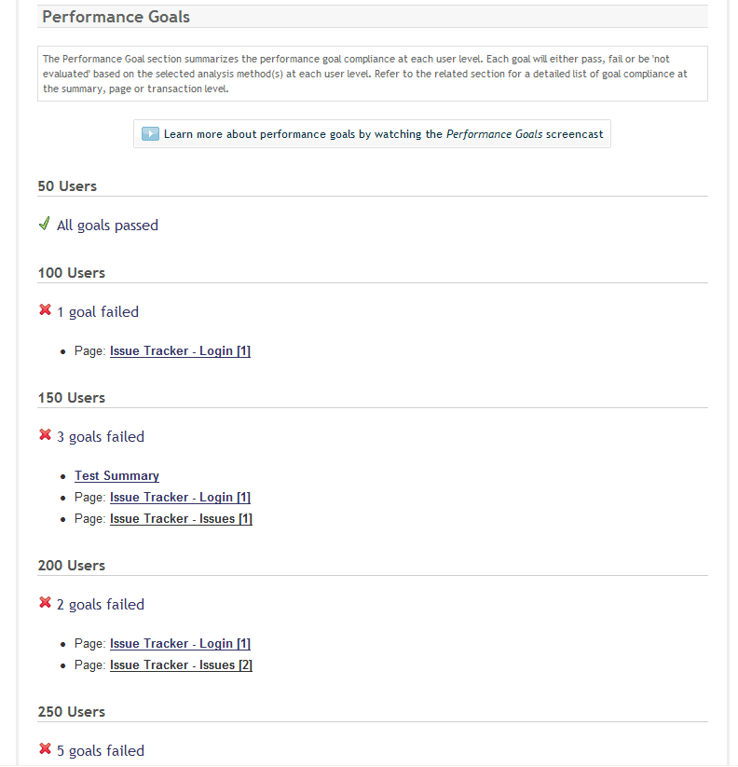This screenshot has height=767, width=738.
Task: Open Issue Tracker - Login link under 100 Users
Action: click(x=180, y=351)
